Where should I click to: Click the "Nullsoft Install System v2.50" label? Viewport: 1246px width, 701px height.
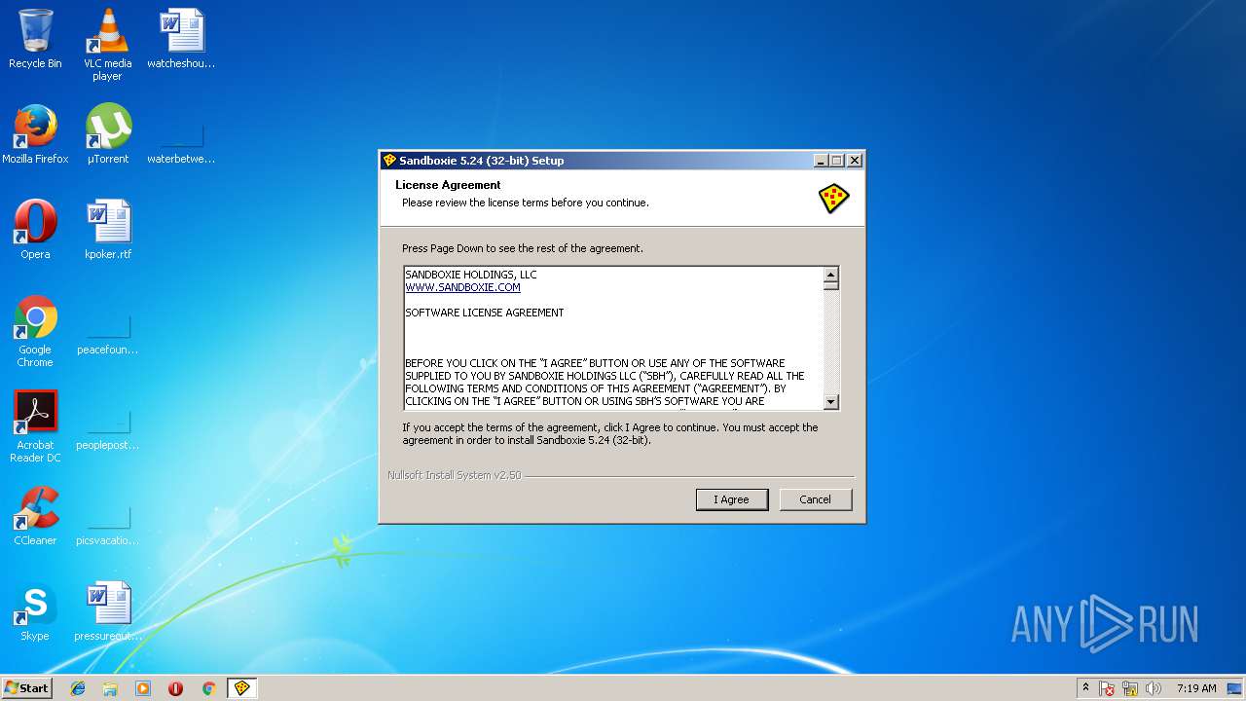click(455, 475)
